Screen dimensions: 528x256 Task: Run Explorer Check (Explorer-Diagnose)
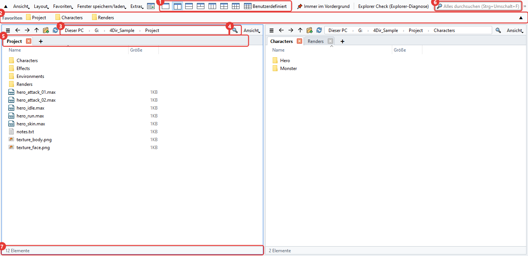[x=393, y=6]
